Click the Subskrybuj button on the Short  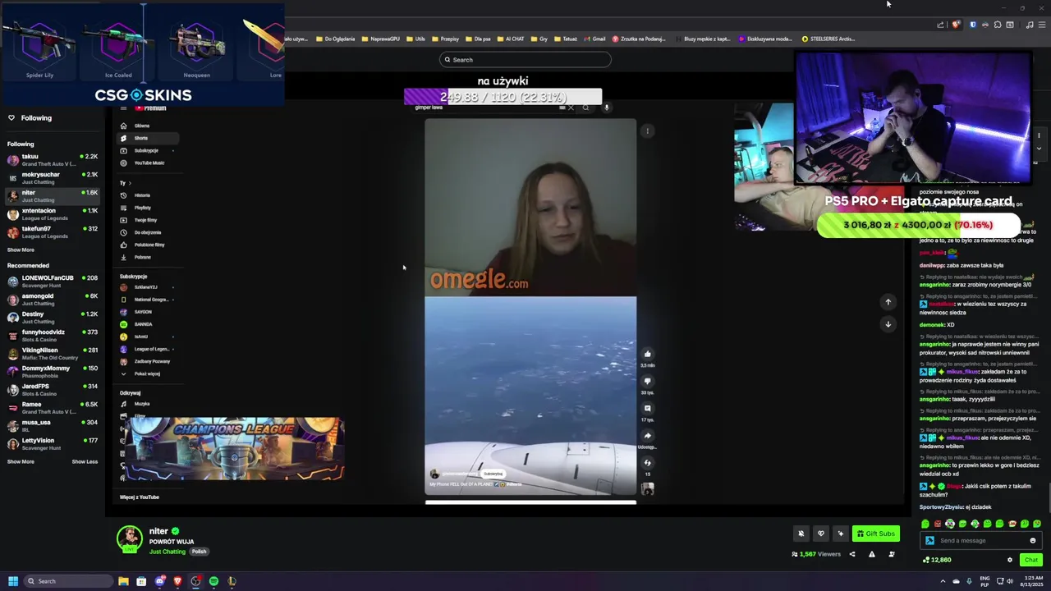(493, 474)
